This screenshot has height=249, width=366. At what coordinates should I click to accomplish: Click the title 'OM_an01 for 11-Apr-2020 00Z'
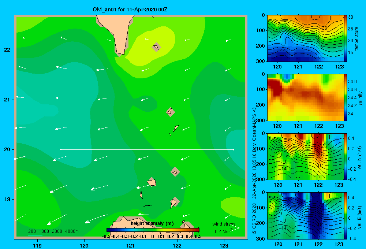(130, 10)
